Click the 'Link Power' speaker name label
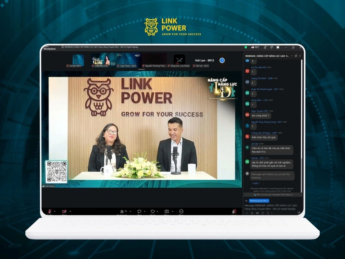The width and height of the screenshot is (345, 259). point(49,186)
